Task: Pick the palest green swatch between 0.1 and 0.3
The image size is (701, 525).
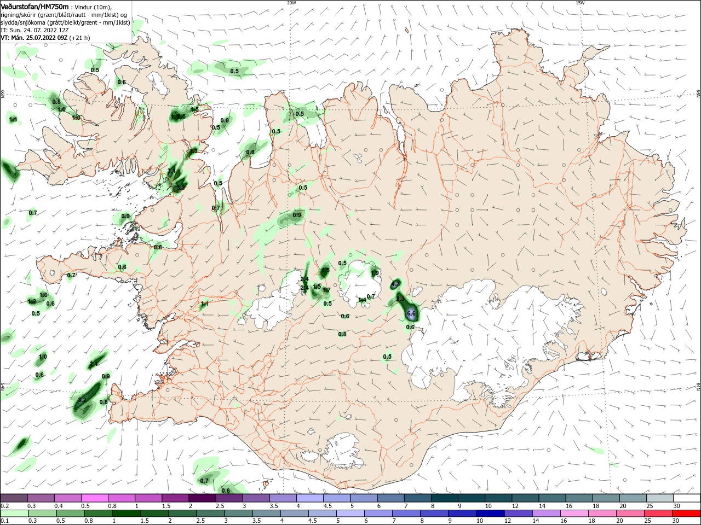Action: pos(14,514)
